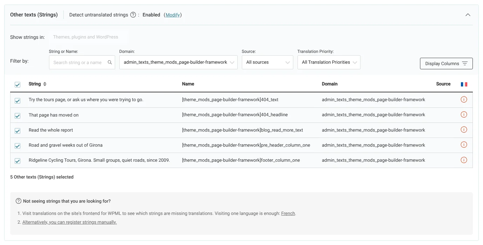
Task: Click the Modify link
Action: click(173, 15)
